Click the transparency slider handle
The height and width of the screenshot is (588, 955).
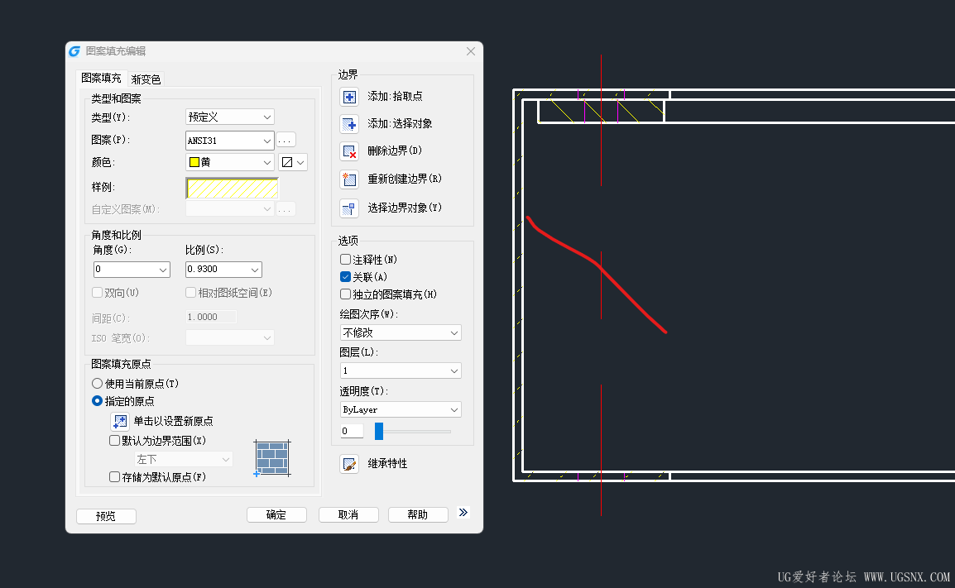tap(379, 431)
